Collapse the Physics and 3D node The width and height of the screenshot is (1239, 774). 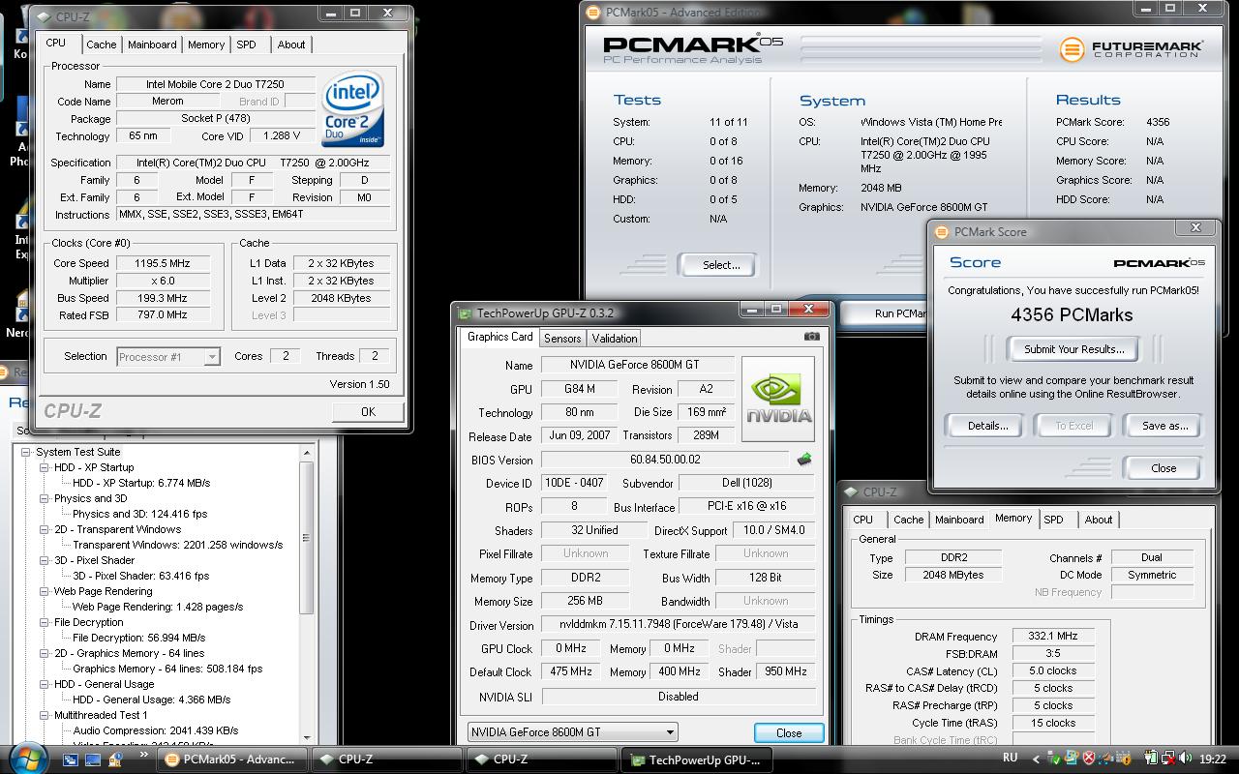(x=45, y=498)
